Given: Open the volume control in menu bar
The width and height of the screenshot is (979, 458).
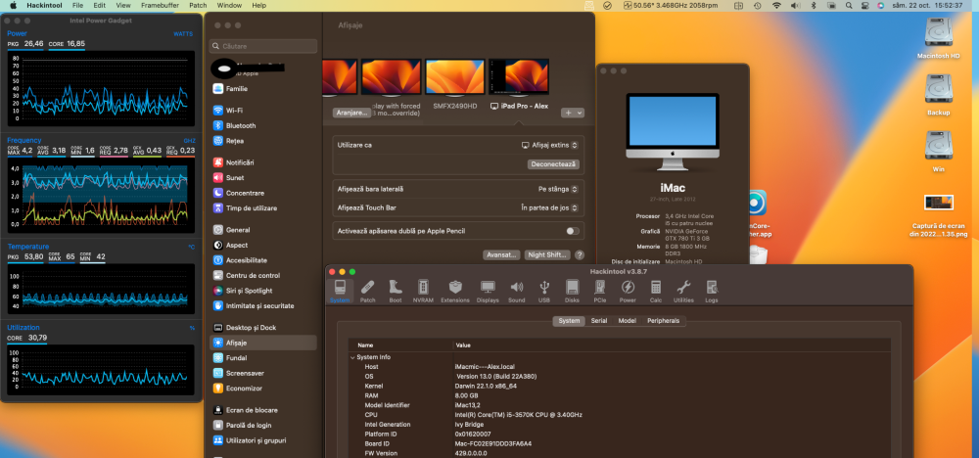Looking at the screenshot, I should [x=795, y=5].
